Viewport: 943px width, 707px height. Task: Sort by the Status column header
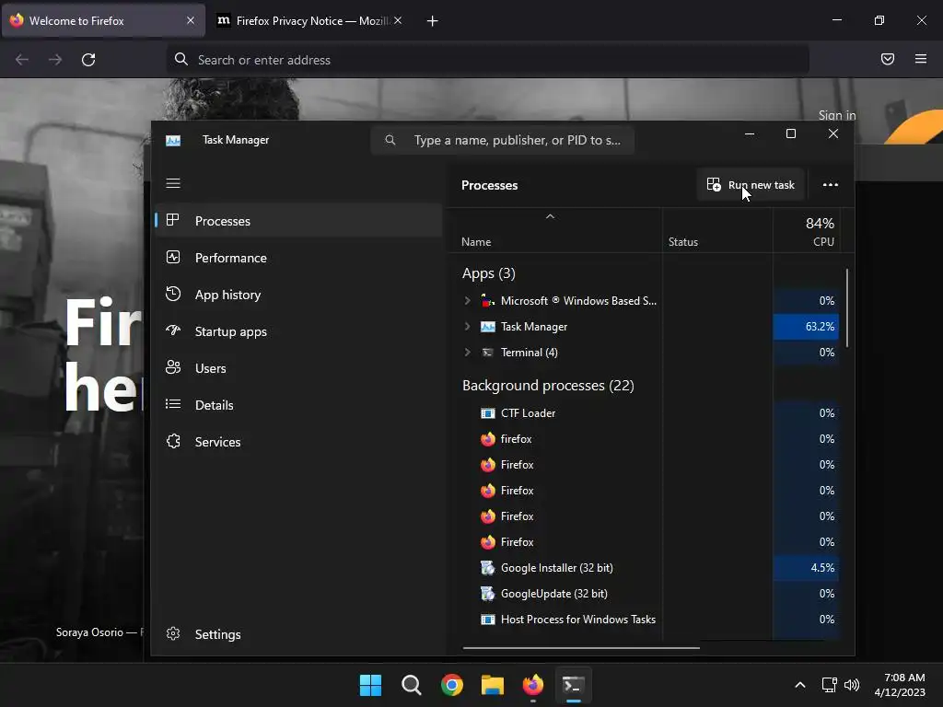tap(717, 230)
